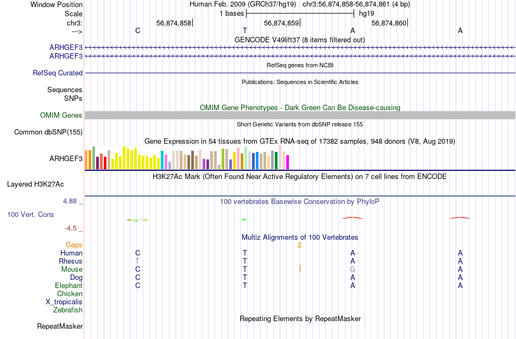
Task: Click the Layered H3K27Ac track label
Action: [x=35, y=184]
